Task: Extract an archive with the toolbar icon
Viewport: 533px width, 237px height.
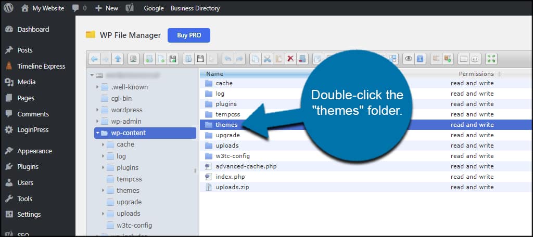Action: click(x=436, y=59)
